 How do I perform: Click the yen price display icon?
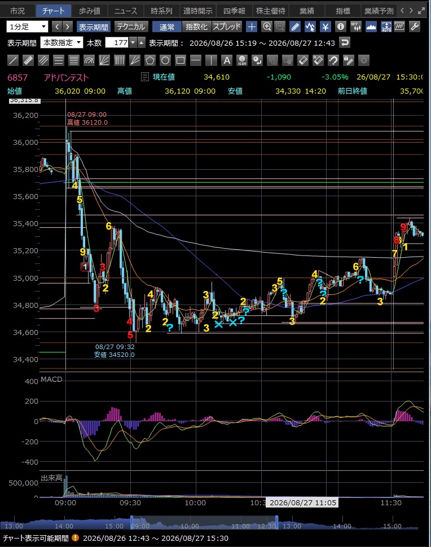click(326, 27)
